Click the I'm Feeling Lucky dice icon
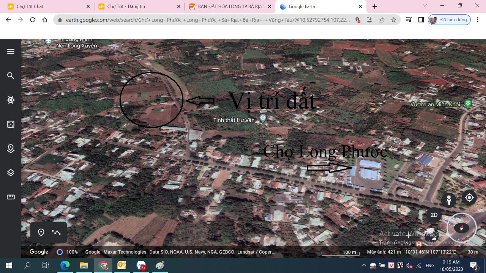Viewport: 486px width, 273px height. [11, 124]
